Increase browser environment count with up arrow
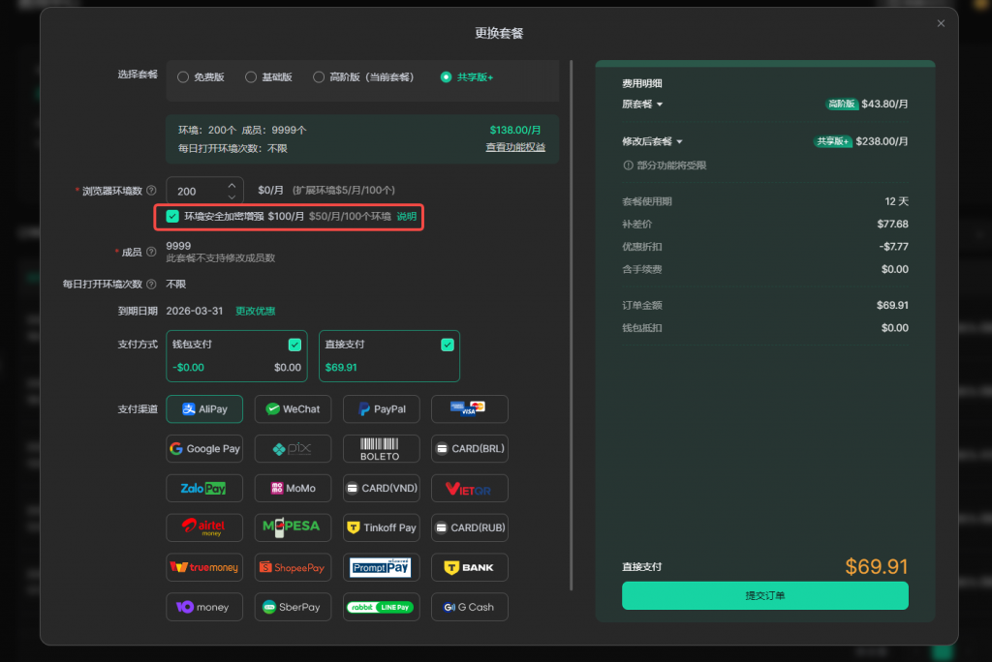 click(x=232, y=185)
